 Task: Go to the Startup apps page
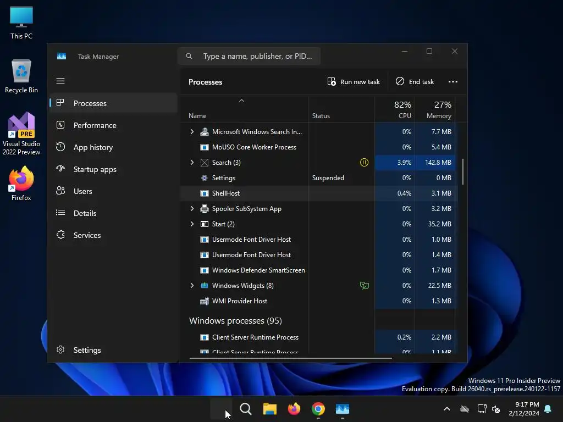click(113, 169)
